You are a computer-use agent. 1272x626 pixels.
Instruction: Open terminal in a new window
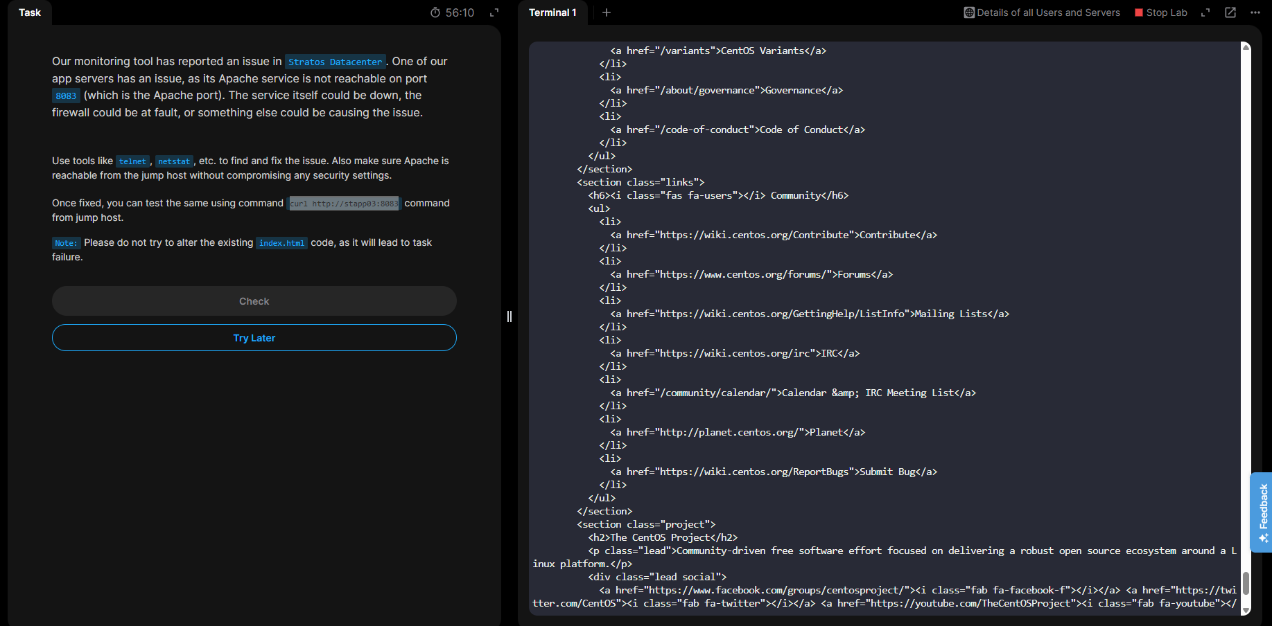[x=1230, y=12]
